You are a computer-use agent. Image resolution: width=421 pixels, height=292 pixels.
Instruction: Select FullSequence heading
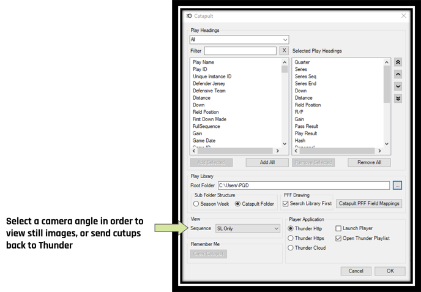pyautogui.click(x=206, y=126)
